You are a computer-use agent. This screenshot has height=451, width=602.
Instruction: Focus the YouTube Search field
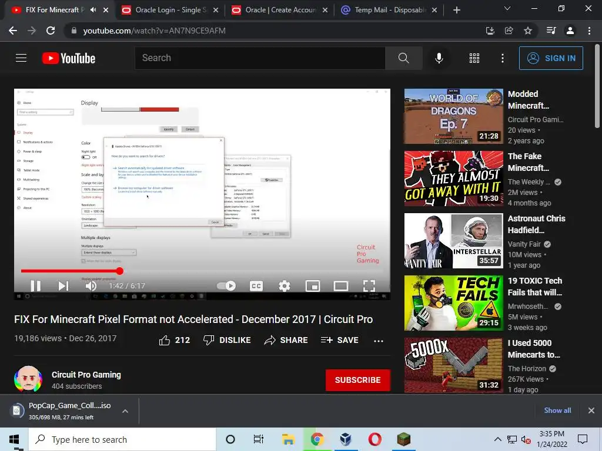coord(260,58)
